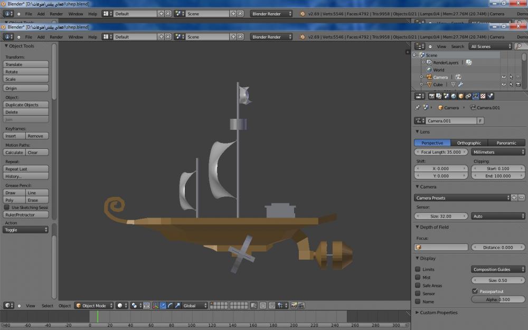This screenshot has height=330, width=528.
Task: Enable the Limits display checkbox
Action: point(418,269)
